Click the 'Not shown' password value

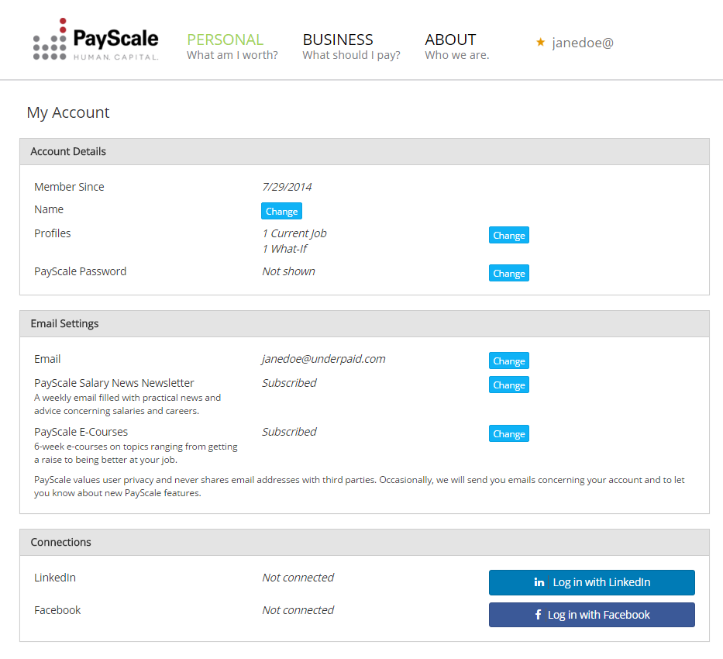pos(288,271)
